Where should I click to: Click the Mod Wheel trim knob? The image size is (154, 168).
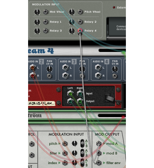37,12
